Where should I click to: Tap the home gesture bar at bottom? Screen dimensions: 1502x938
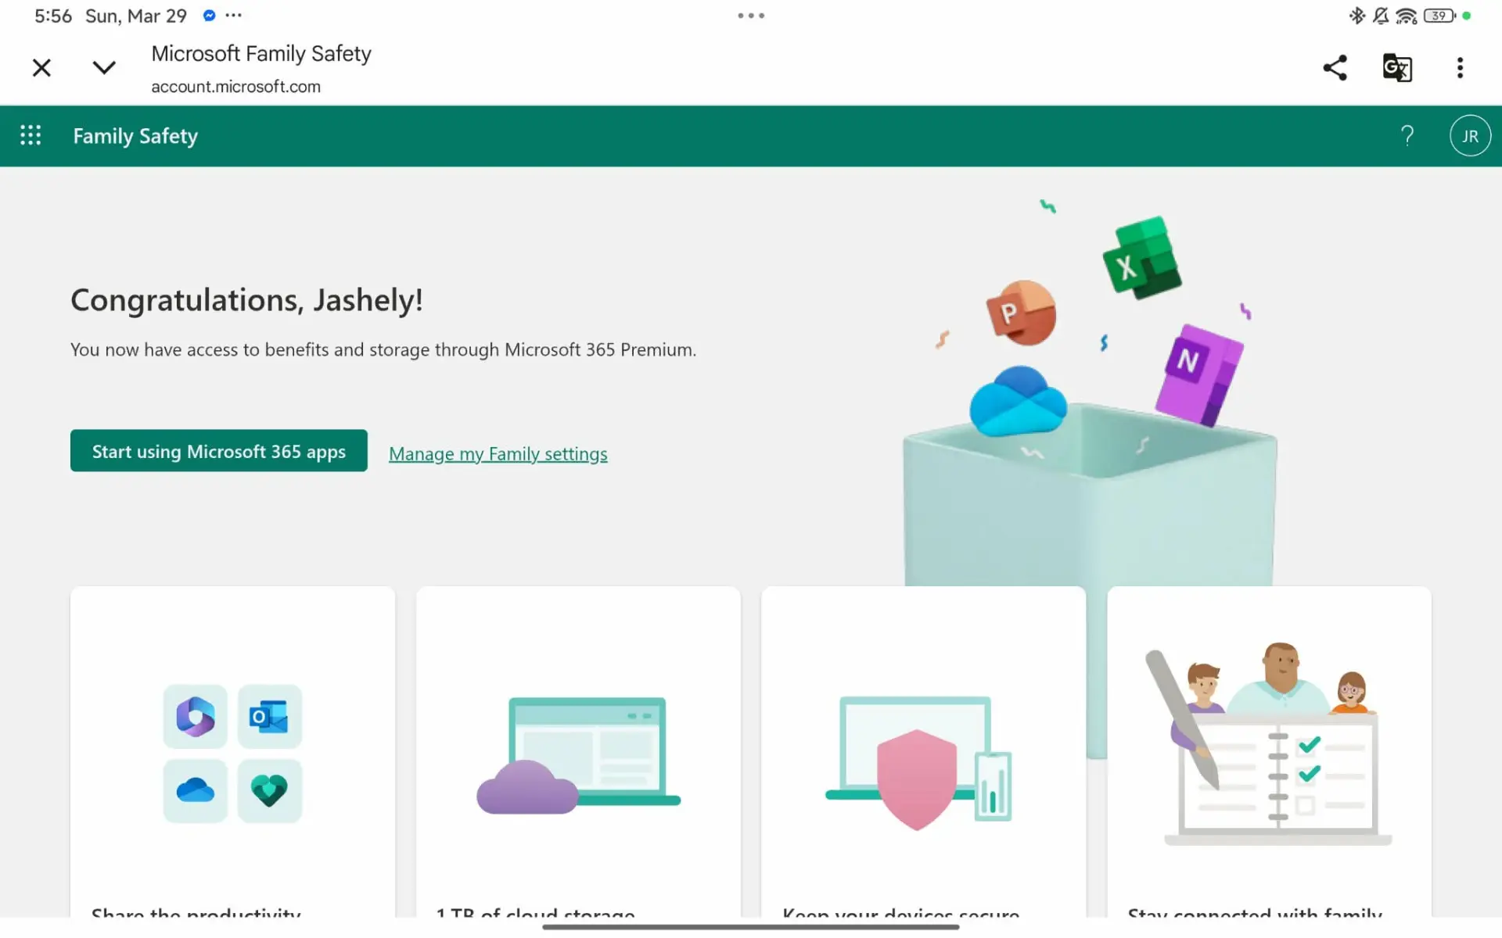click(x=751, y=927)
